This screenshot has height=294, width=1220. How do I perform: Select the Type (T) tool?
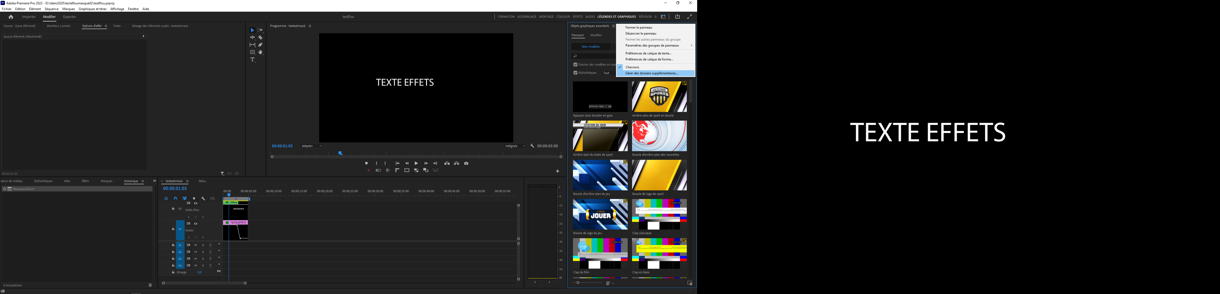(252, 60)
